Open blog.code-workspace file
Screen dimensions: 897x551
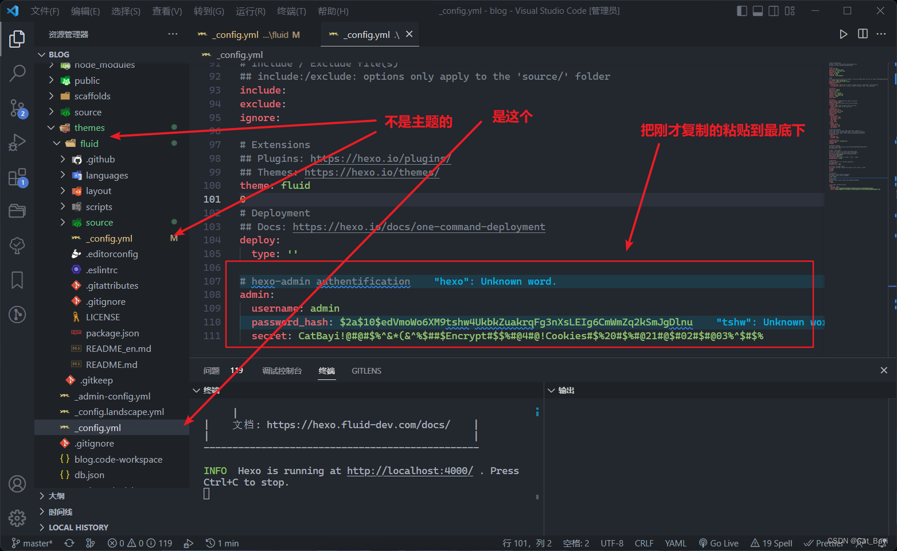click(118, 459)
